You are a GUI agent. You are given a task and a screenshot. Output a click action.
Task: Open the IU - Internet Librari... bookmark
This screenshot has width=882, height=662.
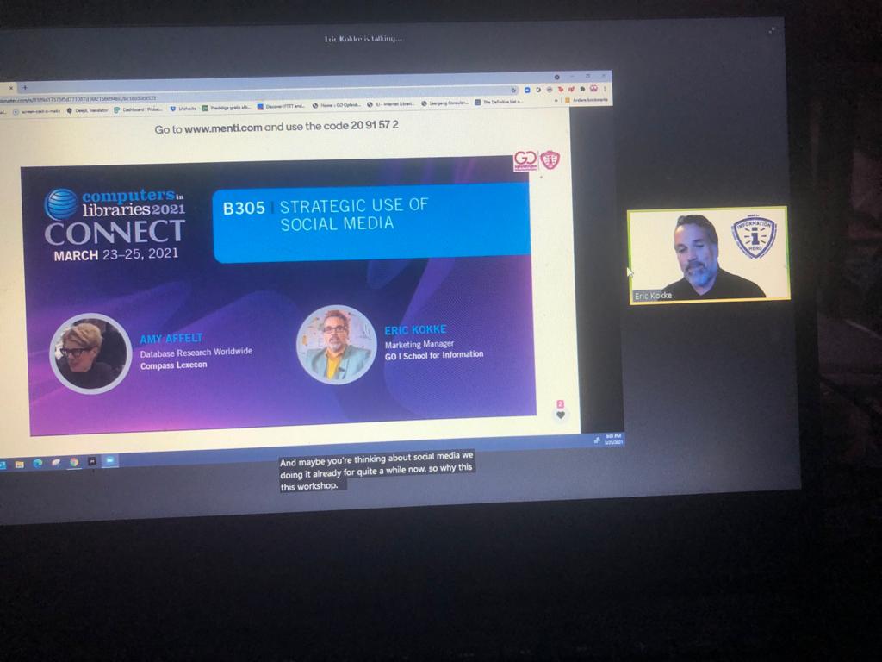[391, 104]
